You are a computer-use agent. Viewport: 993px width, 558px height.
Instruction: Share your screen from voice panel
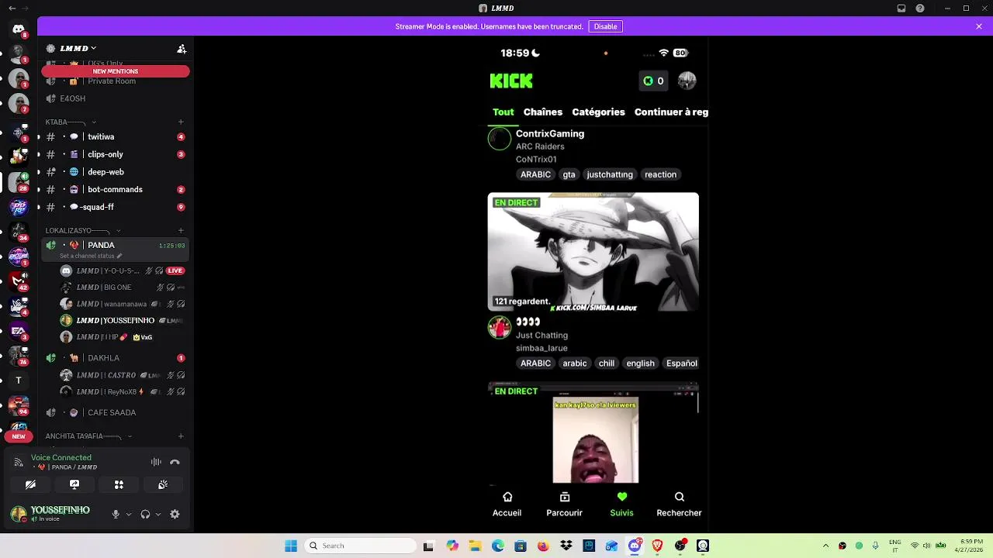click(x=74, y=484)
